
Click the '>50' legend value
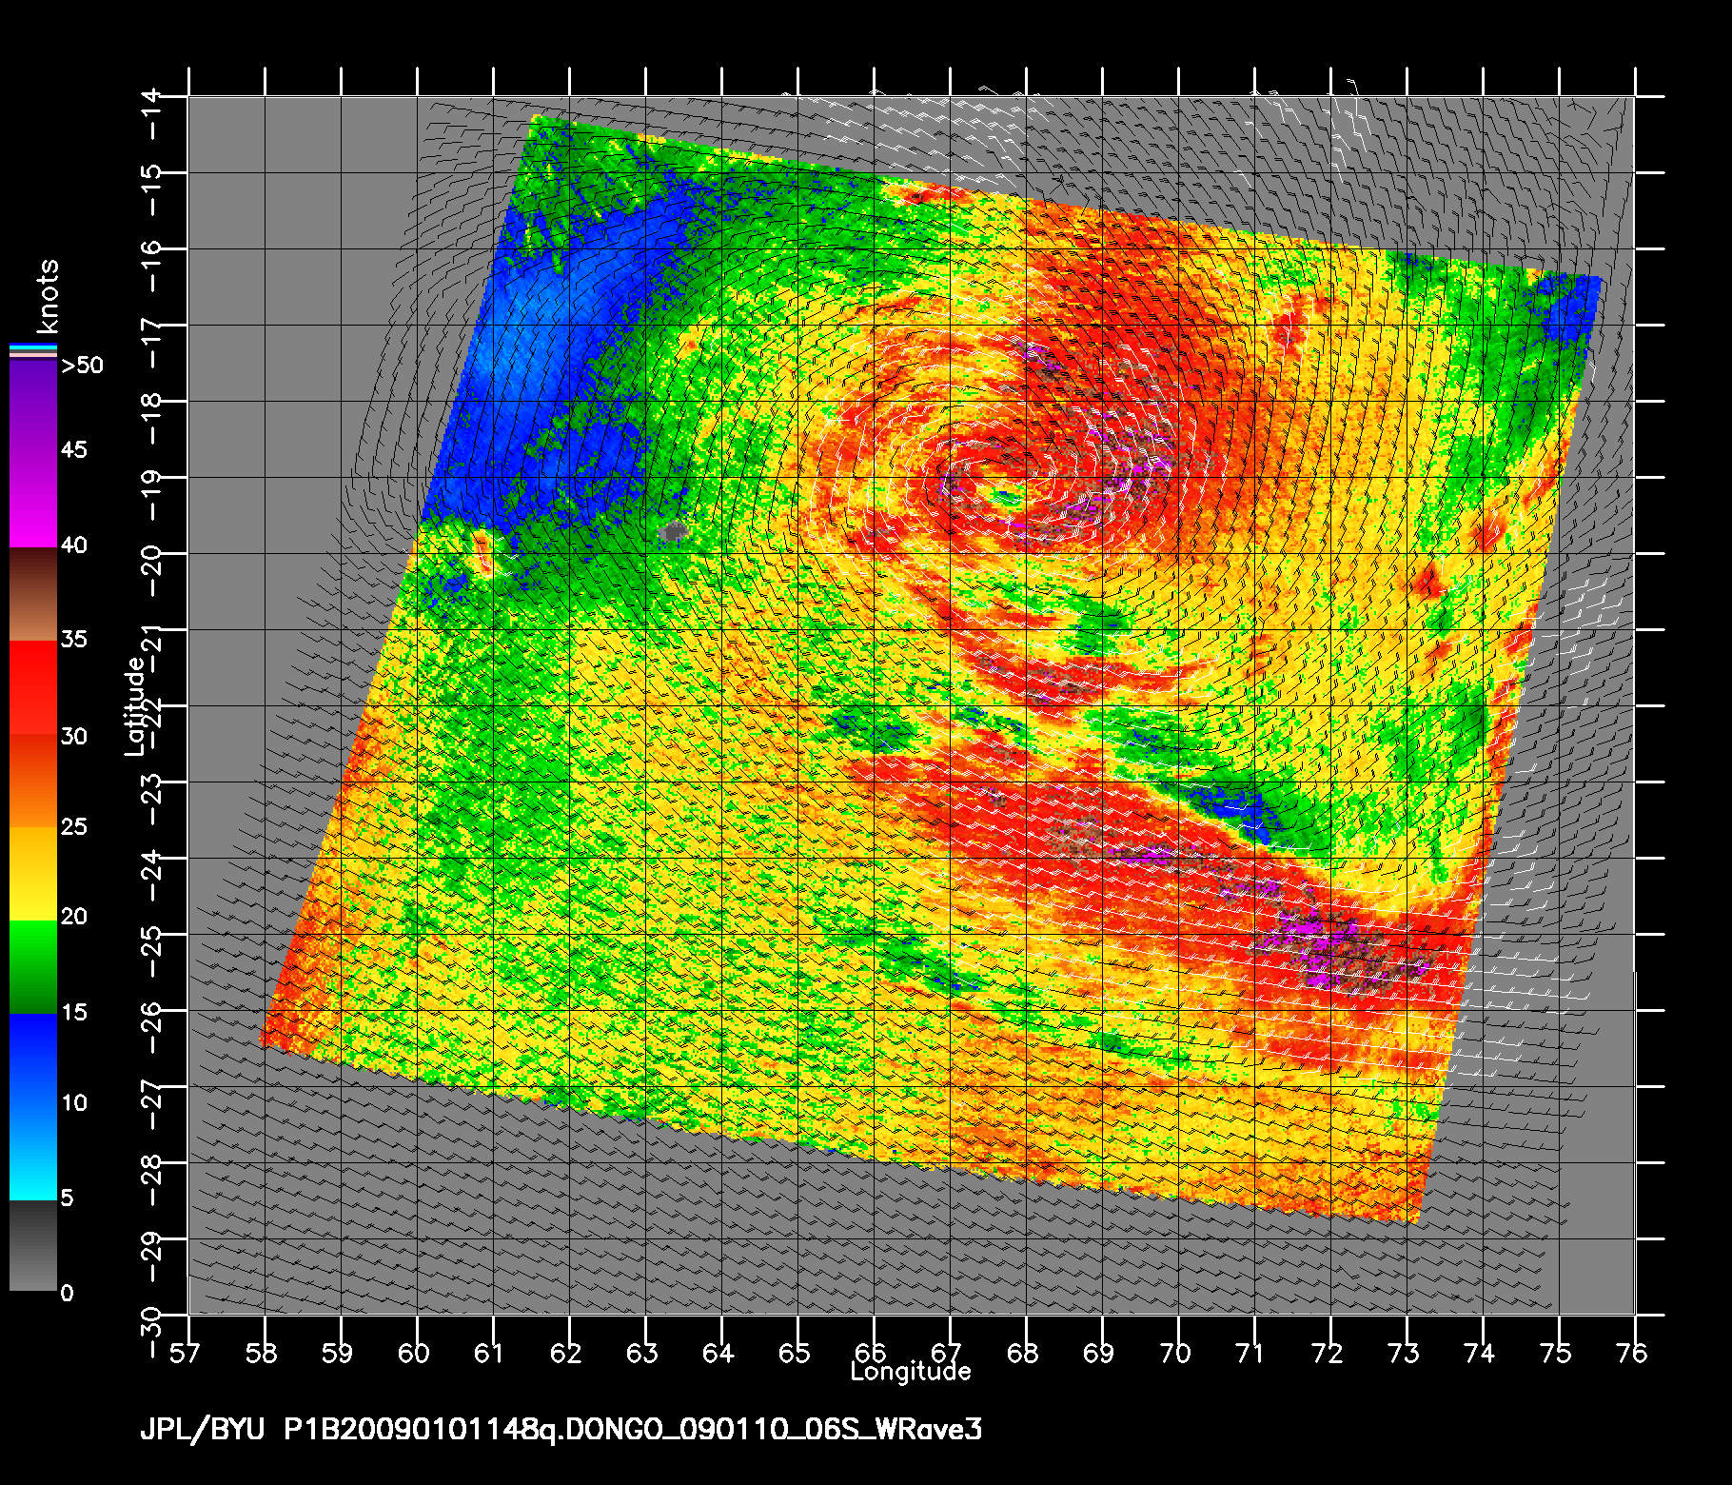(82, 366)
